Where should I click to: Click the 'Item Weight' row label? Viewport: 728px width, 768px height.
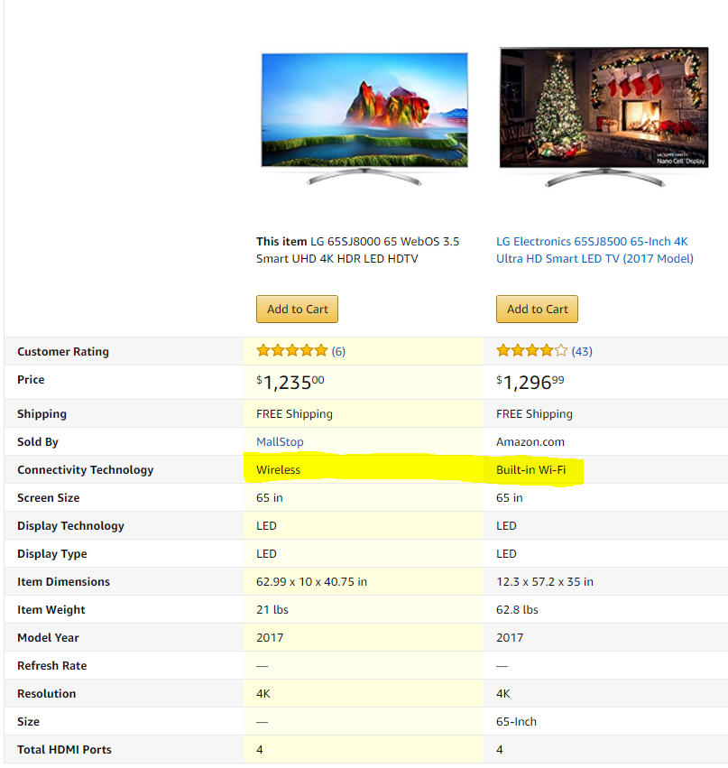(x=51, y=610)
